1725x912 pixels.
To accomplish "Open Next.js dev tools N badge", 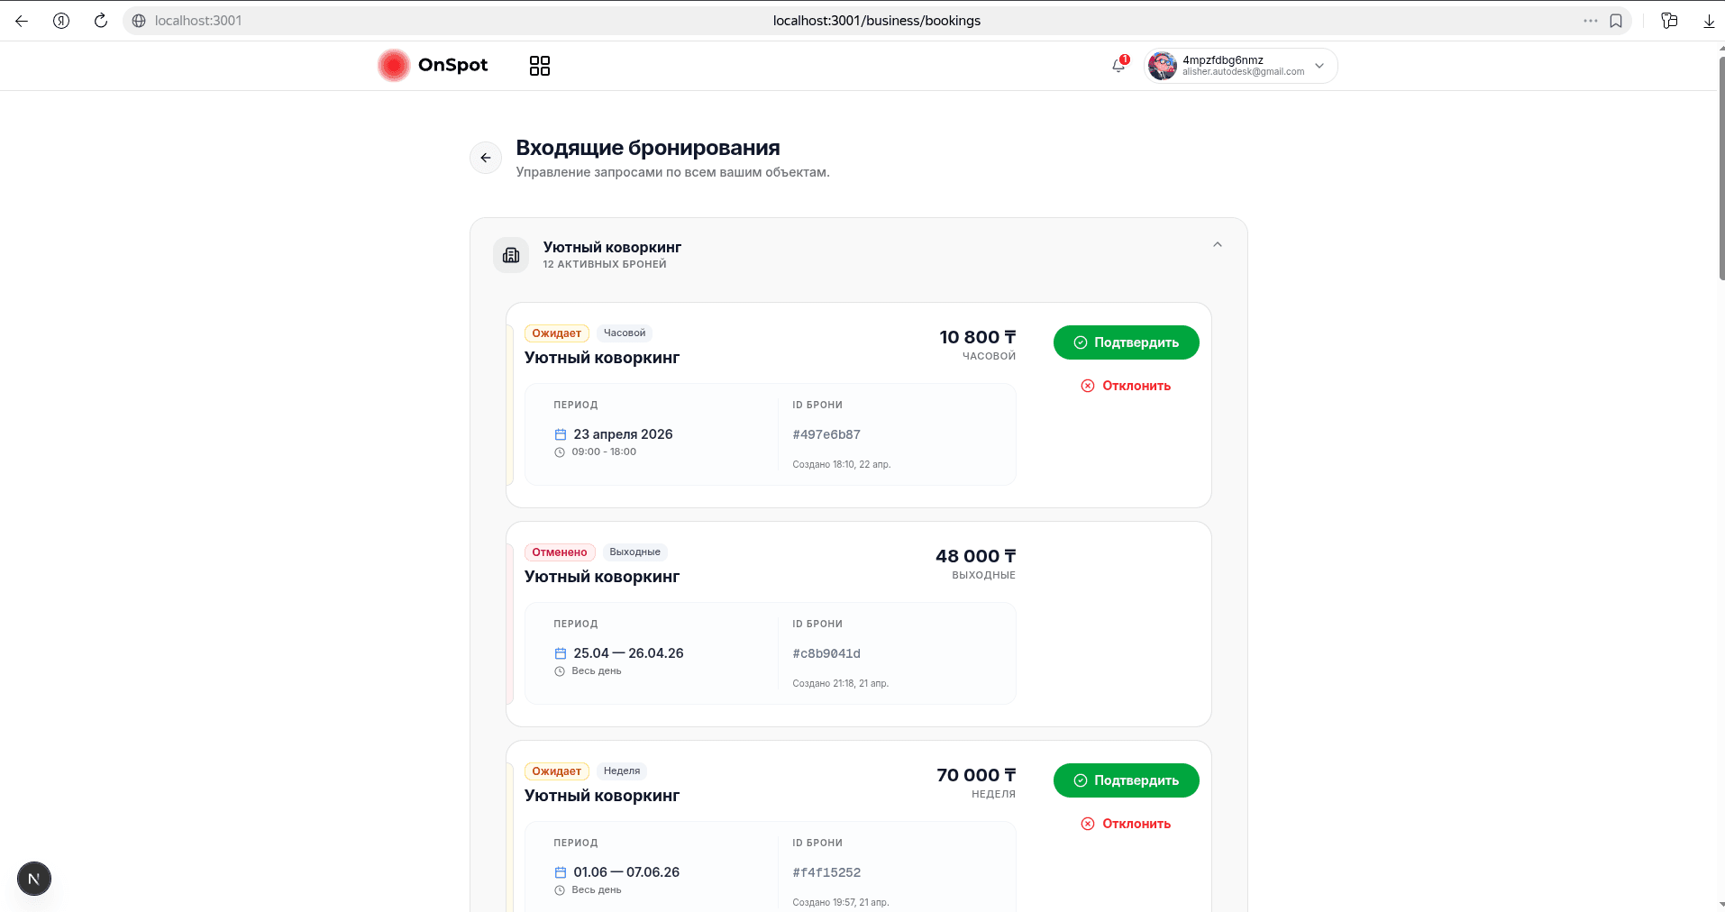I will (34, 879).
